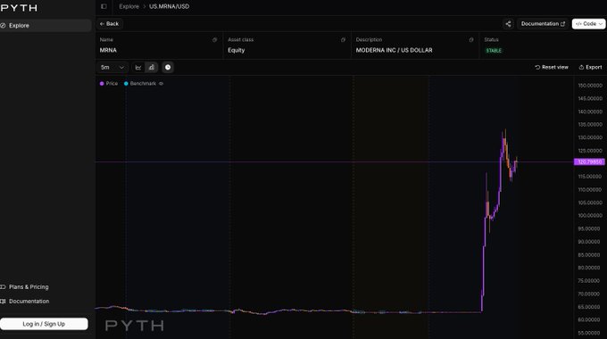Toggle Benchmark visibility eye icon
Viewport: 607px width, 339px height.
(x=161, y=84)
